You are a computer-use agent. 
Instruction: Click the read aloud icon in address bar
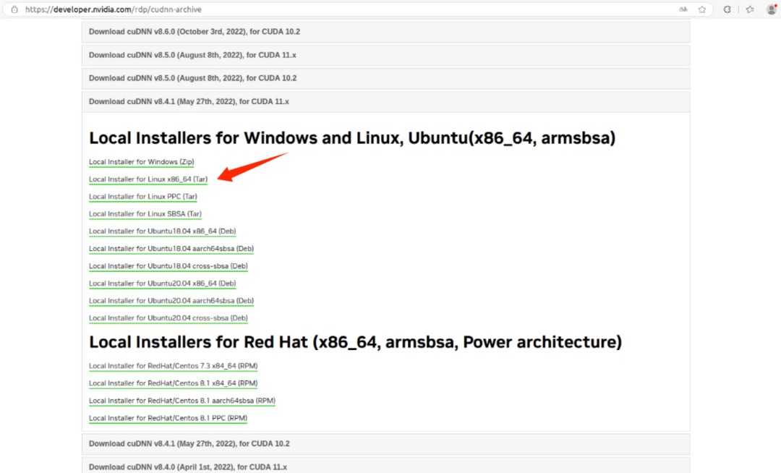coord(683,9)
